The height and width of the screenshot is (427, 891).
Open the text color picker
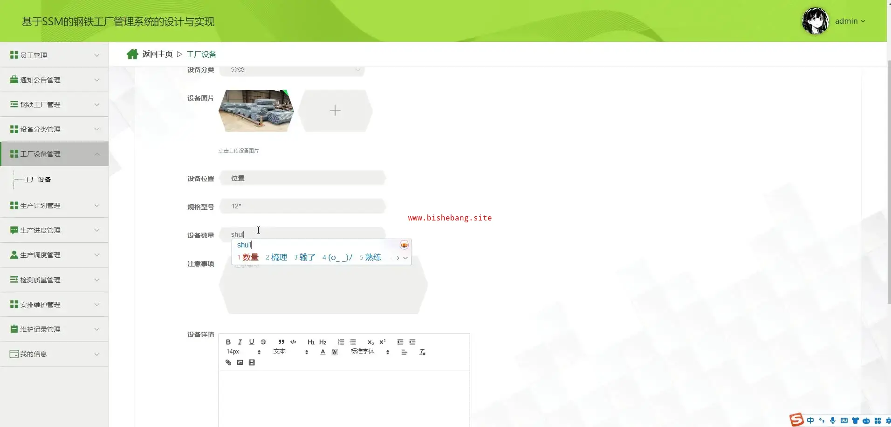[322, 352]
